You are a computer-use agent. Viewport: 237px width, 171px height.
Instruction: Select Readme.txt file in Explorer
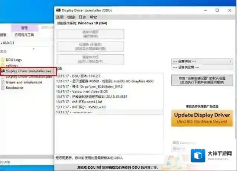(x=14, y=88)
